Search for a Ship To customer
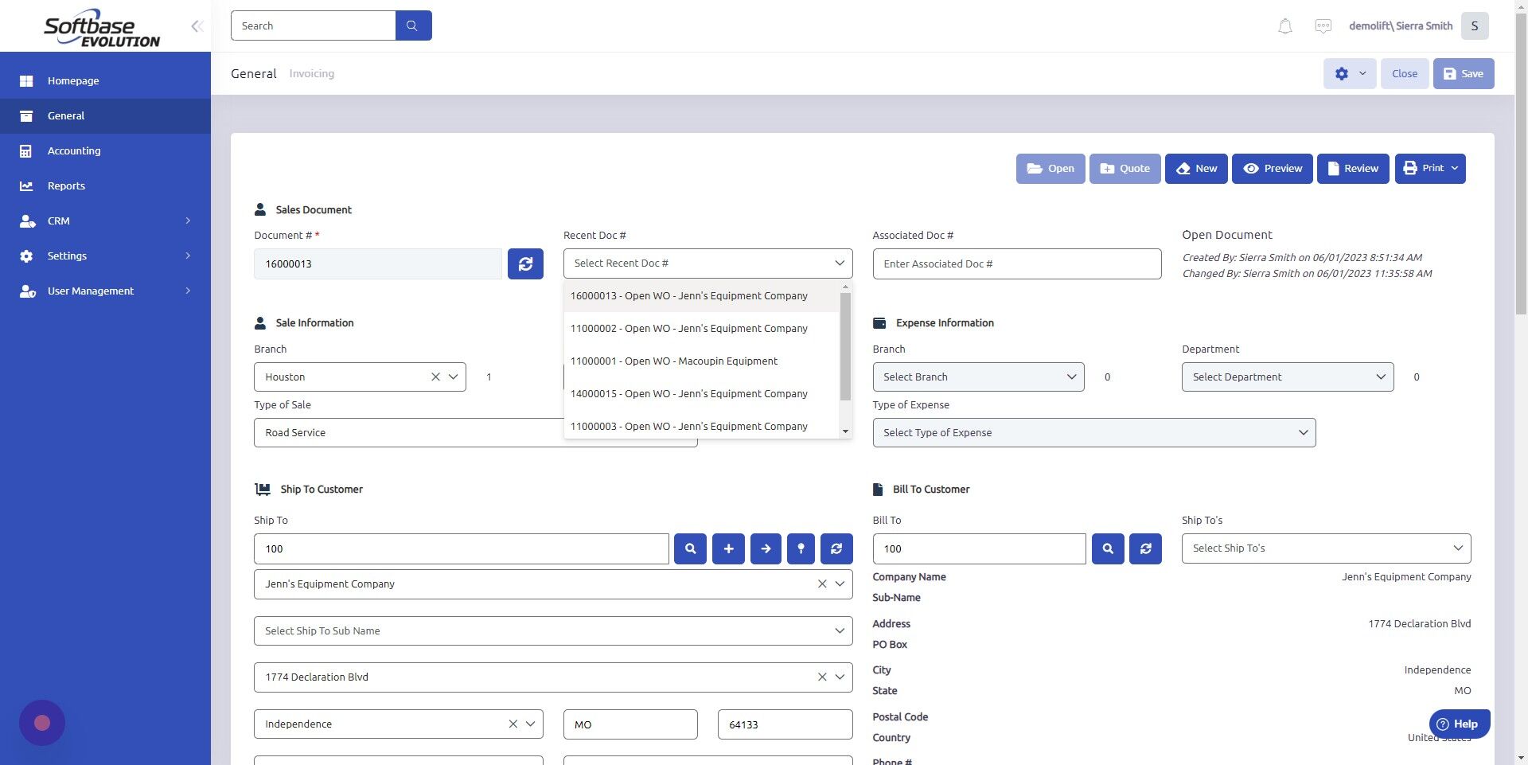The height and width of the screenshot is (765, 1528). coord(690,548)
